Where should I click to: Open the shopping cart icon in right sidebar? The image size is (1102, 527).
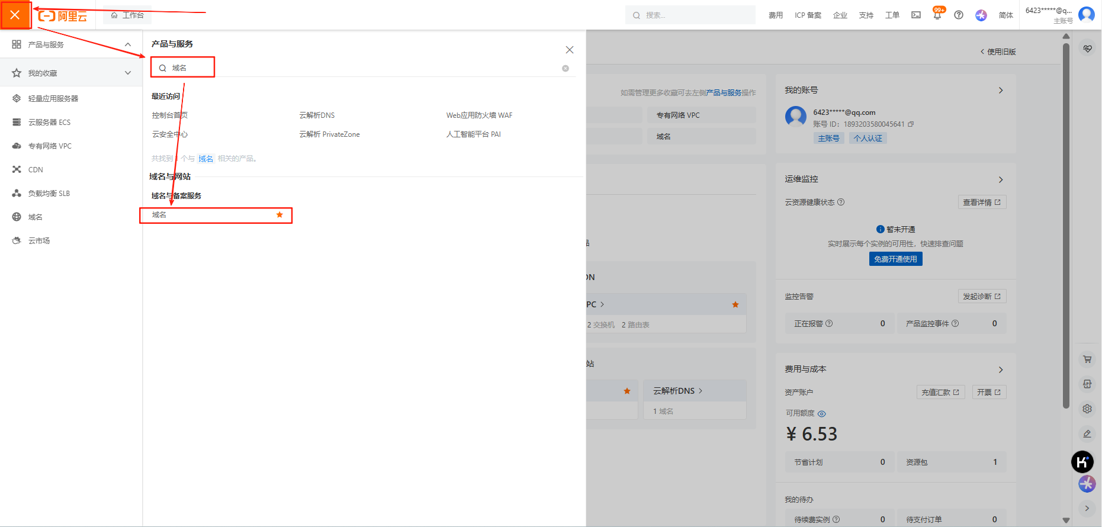(x=1087, y=359)
